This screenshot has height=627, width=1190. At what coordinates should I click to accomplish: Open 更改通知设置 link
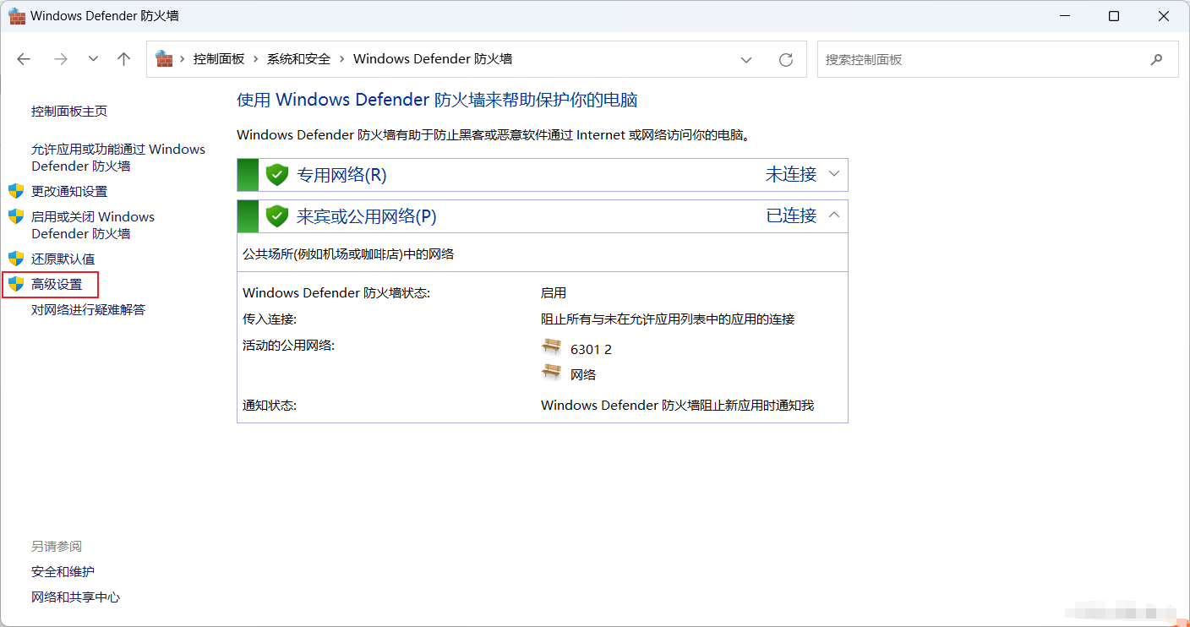(69, 192)
